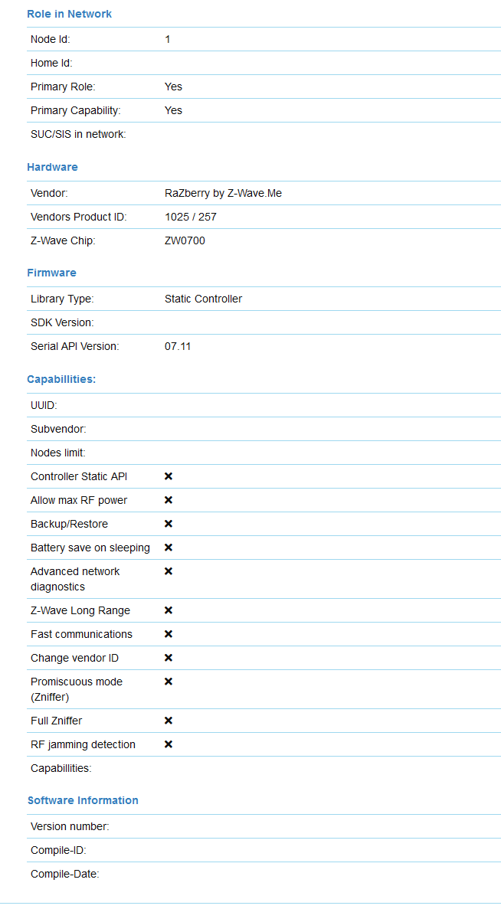Image resolution: width=501 pixels, height=909 pixels.
Task: Click the vendor name RaZberry by Z-Wave.Me
Action: (223, 193)
